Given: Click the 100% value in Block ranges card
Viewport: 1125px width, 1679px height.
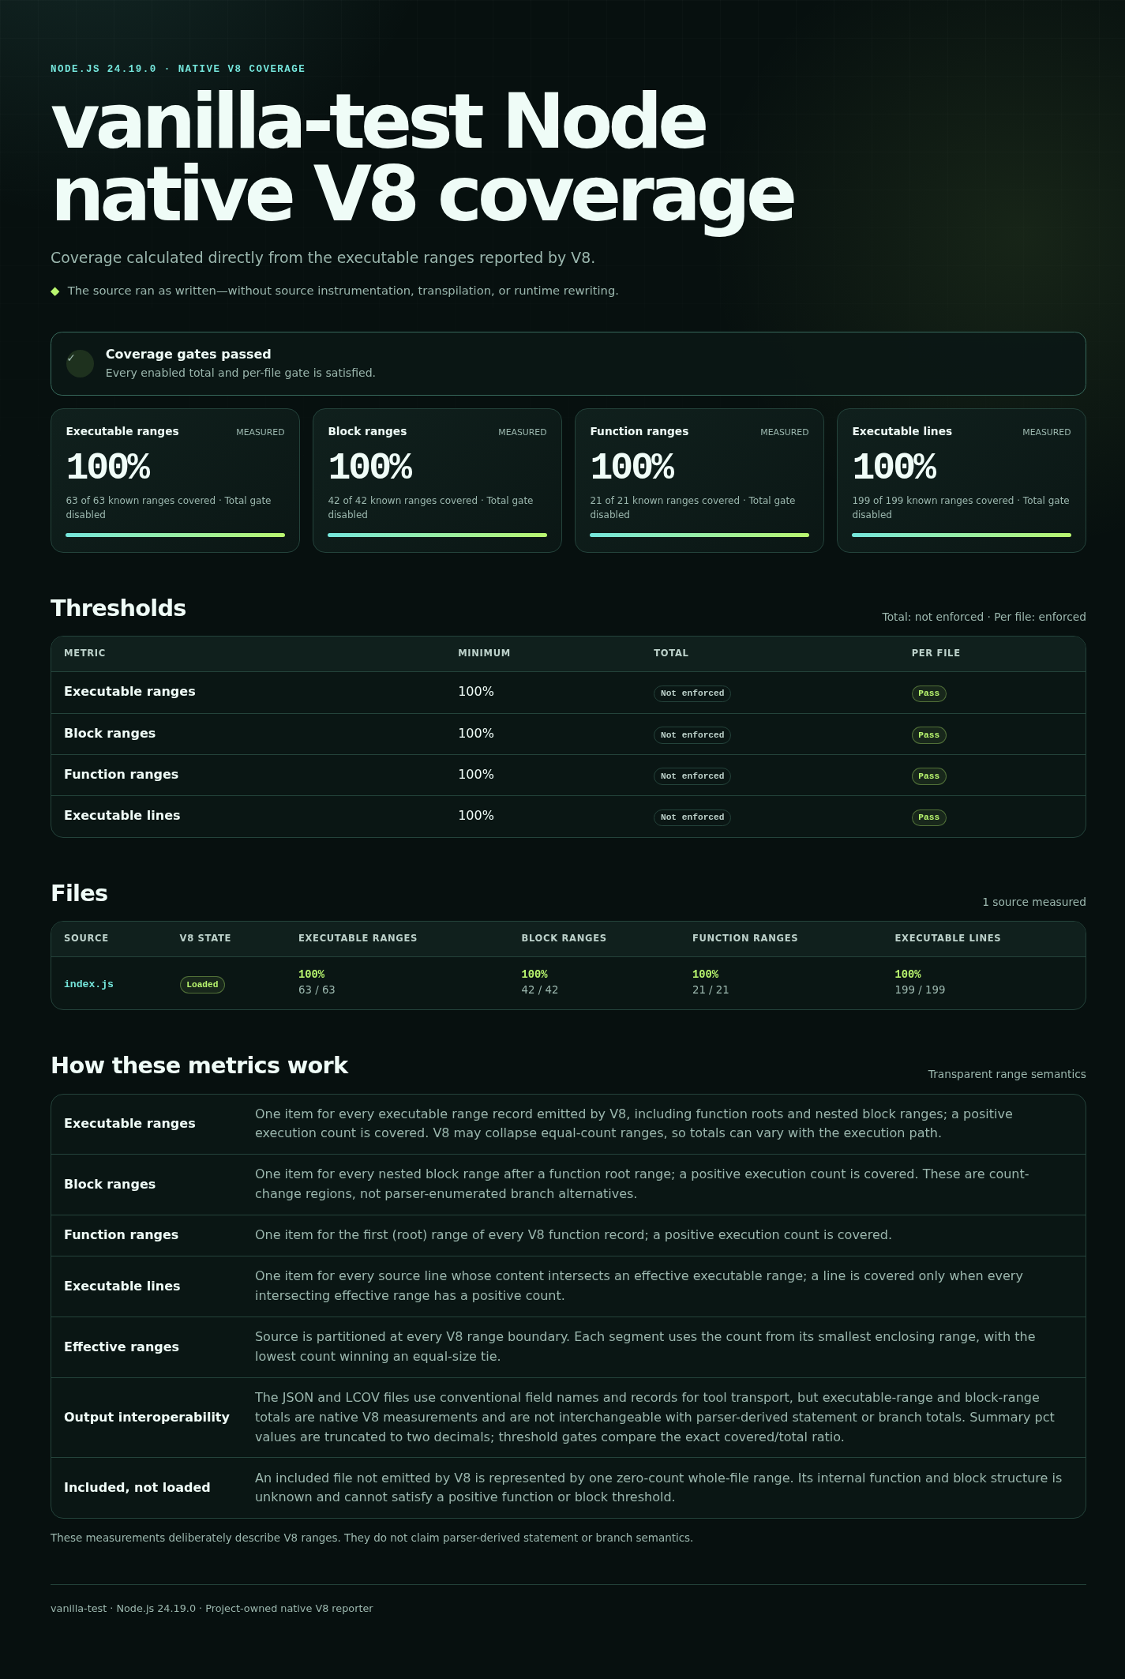Looking at the screenshot, I should [370, 467].
